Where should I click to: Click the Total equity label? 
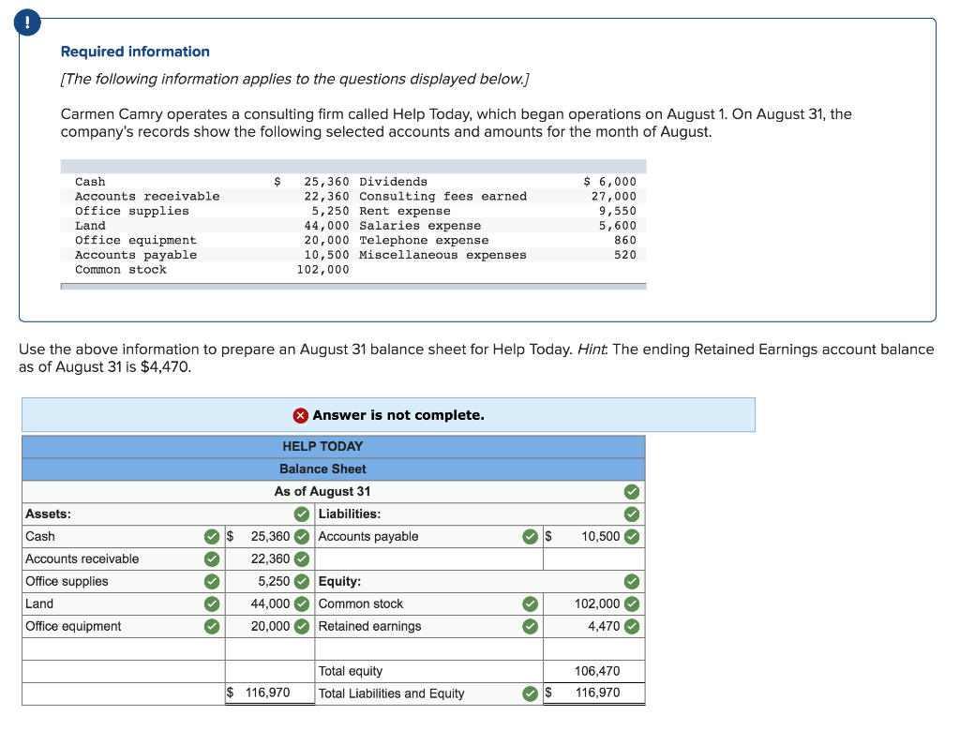click(351, 671)
